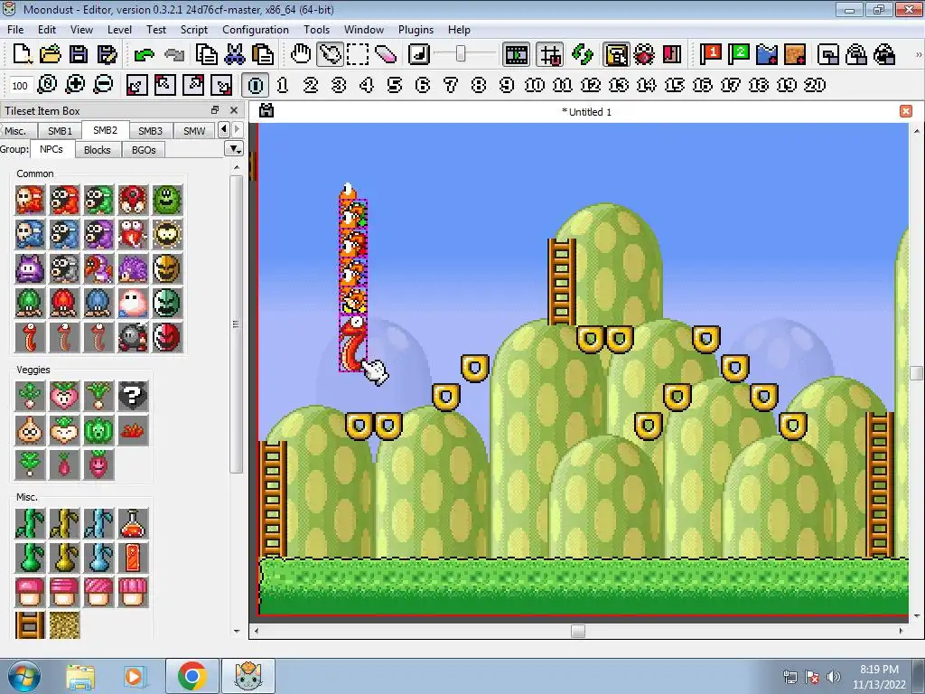
Task: Float the Tileset Item Box panel
Action: pos(215,110)
